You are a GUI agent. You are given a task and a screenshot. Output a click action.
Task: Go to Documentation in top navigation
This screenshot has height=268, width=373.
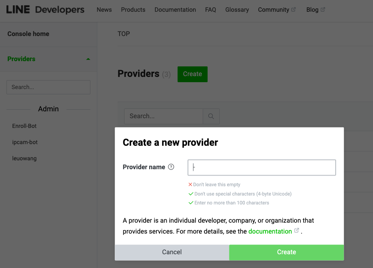[175, 10]
